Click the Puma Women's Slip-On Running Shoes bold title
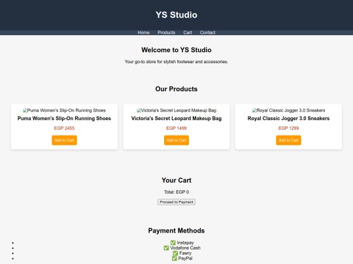Image resolution: width=353 pixels, height=264 pixels. 64,119
